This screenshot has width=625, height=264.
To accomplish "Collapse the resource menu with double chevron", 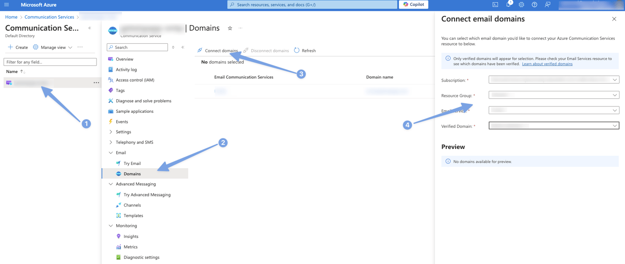I will point(183,47).
